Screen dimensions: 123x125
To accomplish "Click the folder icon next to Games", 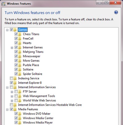I will click(15, 30).
